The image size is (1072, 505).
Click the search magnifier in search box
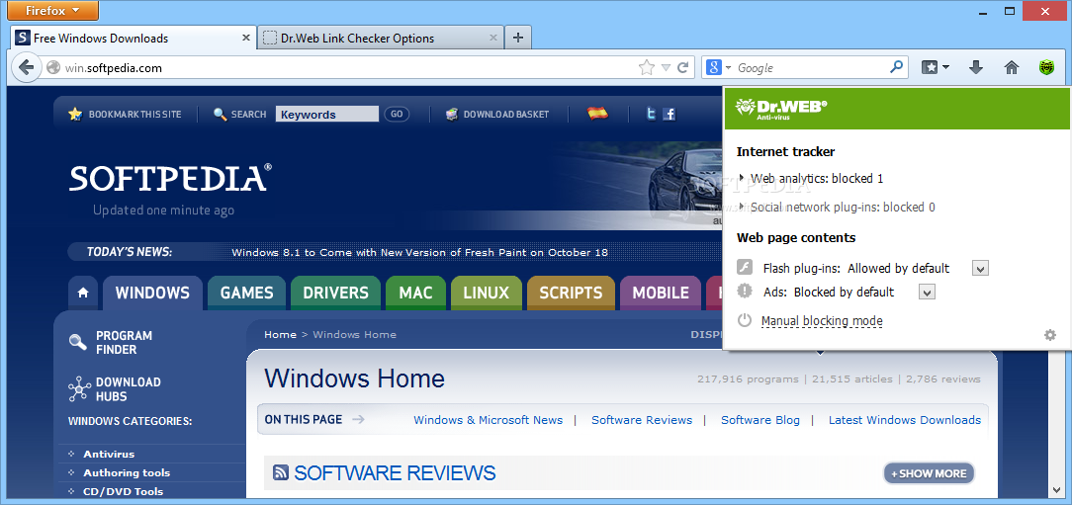click(896, 67)
